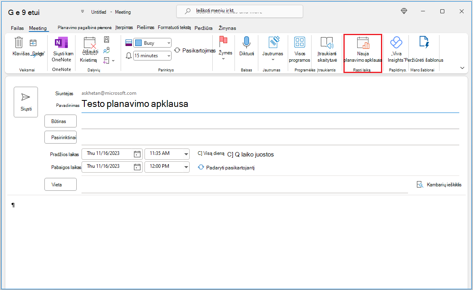
Task: Click the Pasikartojimas recurrence button
Action: [x=195, y=50]
